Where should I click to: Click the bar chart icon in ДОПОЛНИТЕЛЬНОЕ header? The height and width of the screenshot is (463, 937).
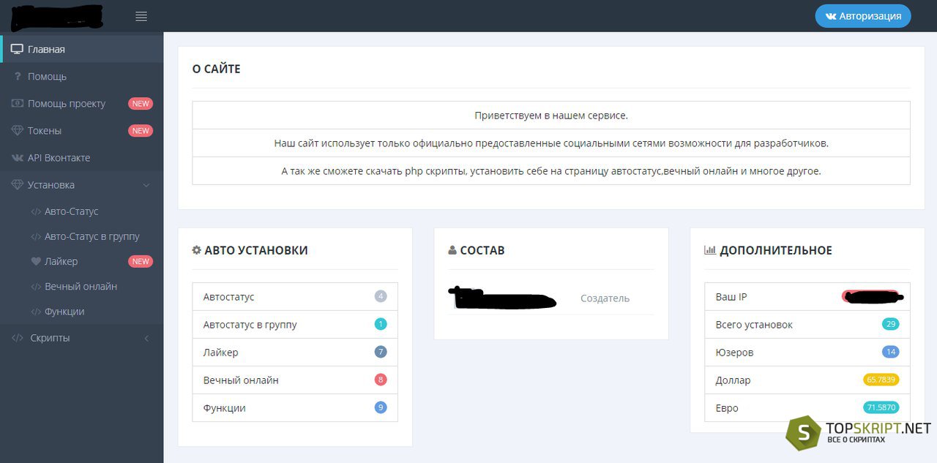click(x=710, y=249)
